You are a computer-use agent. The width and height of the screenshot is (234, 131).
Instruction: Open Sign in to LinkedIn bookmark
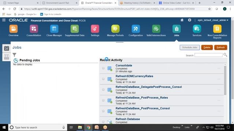pos(51,14)
